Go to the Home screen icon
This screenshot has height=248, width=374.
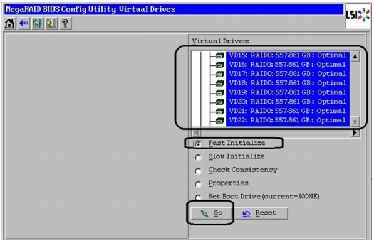point(9,23)
